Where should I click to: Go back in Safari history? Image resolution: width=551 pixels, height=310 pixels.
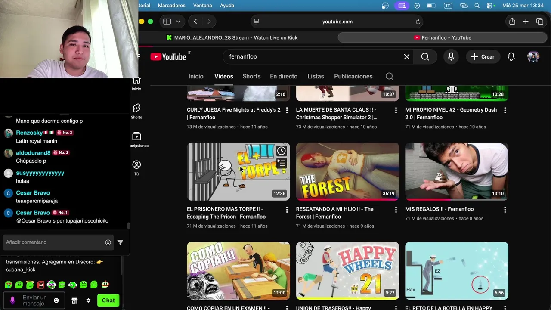[x=195, y=22]
